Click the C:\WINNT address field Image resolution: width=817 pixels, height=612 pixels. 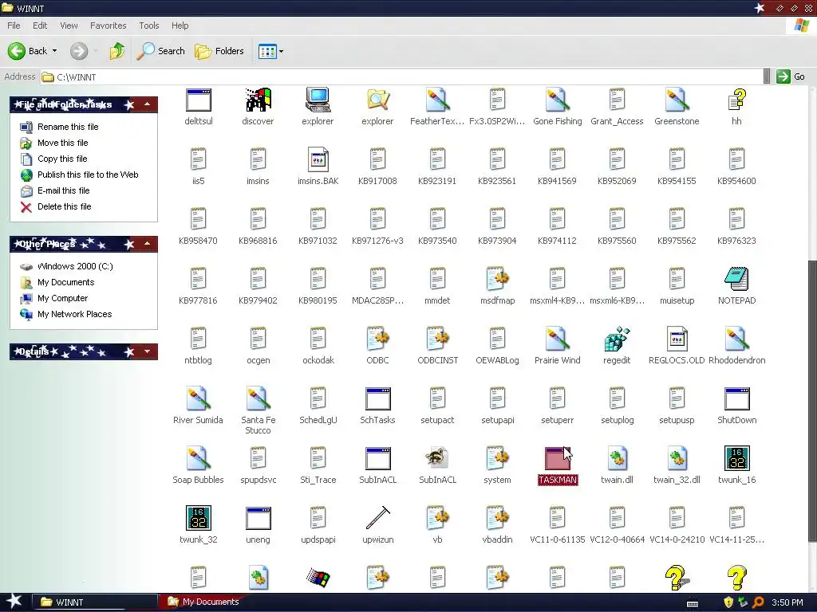pos(401,76)
